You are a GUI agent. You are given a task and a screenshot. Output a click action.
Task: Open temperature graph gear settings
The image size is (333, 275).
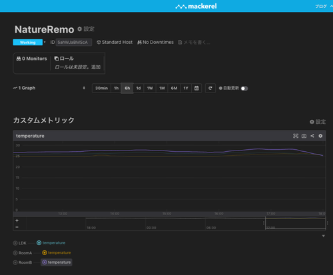click(320, 136)
